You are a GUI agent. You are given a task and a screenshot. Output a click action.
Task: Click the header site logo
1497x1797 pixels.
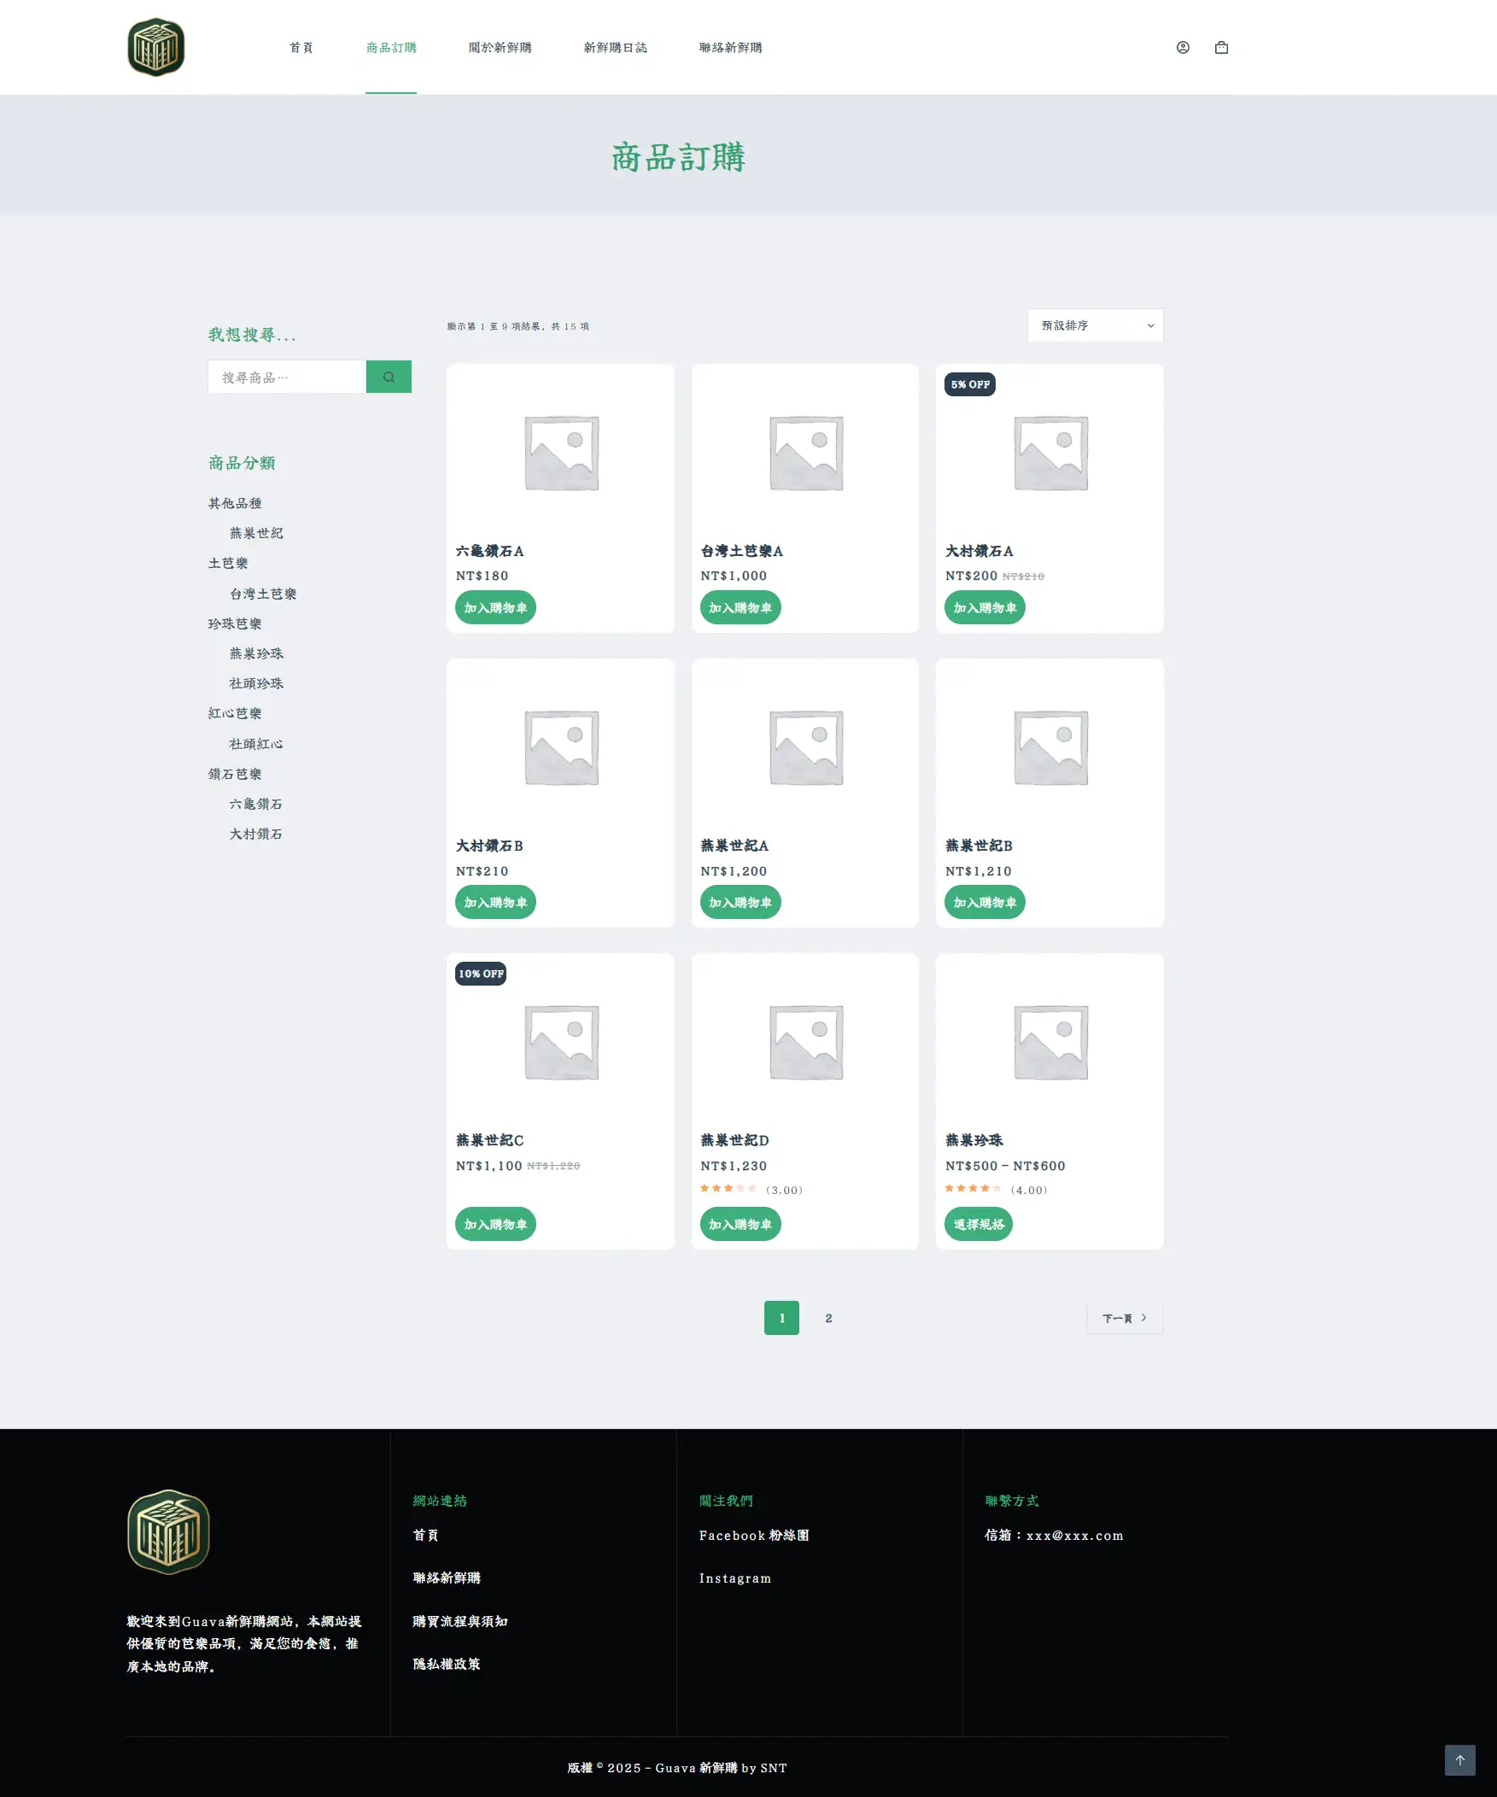(155, 47)
